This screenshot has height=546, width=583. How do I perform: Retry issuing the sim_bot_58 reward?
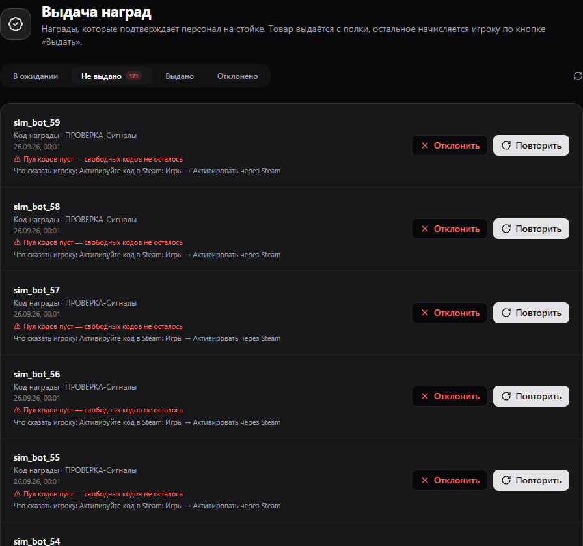[x=531, y=229]
